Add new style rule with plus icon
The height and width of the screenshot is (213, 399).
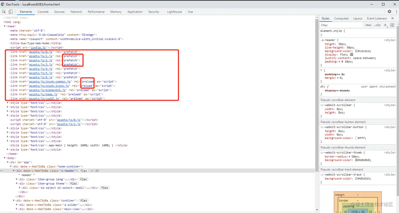pyautogui.click(x=385, y=25)
